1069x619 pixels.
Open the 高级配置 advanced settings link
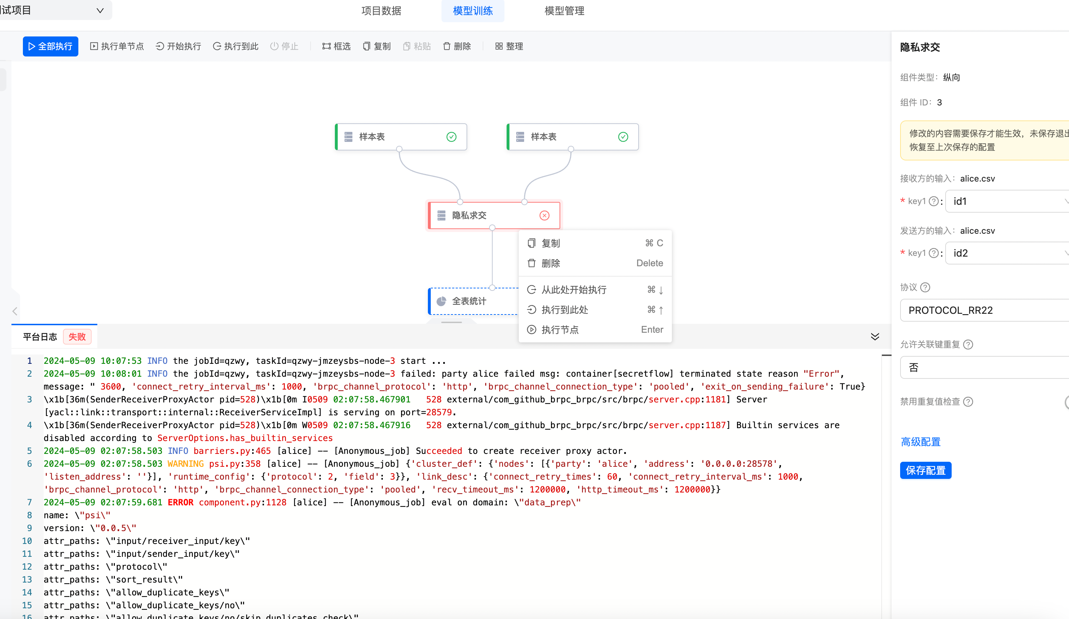[921, 442]
